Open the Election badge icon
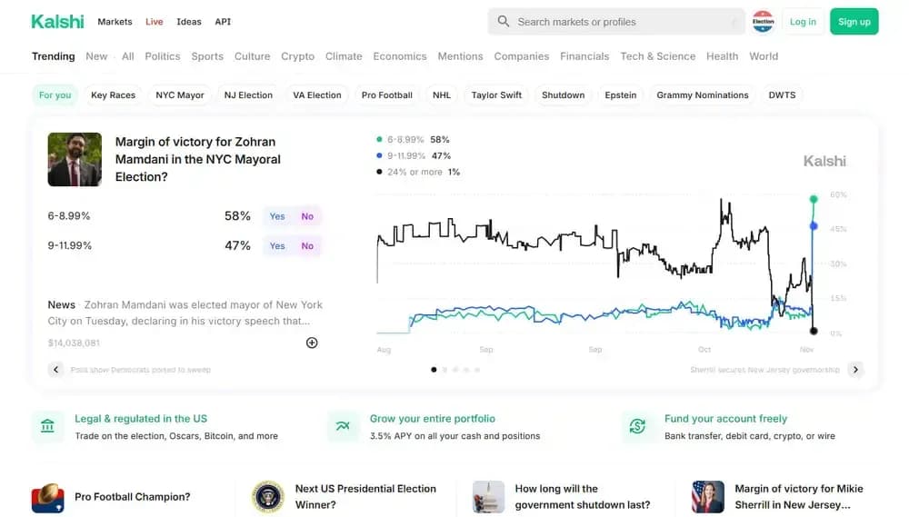Viewport: 909px width, 517px height. click(763, 22)
